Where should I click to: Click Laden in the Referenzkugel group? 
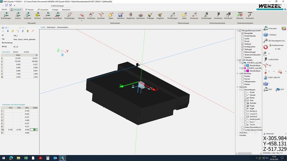(184, 16)
